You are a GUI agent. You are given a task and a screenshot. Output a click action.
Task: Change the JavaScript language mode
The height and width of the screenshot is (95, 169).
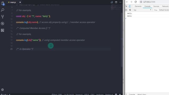pos(100,94)
